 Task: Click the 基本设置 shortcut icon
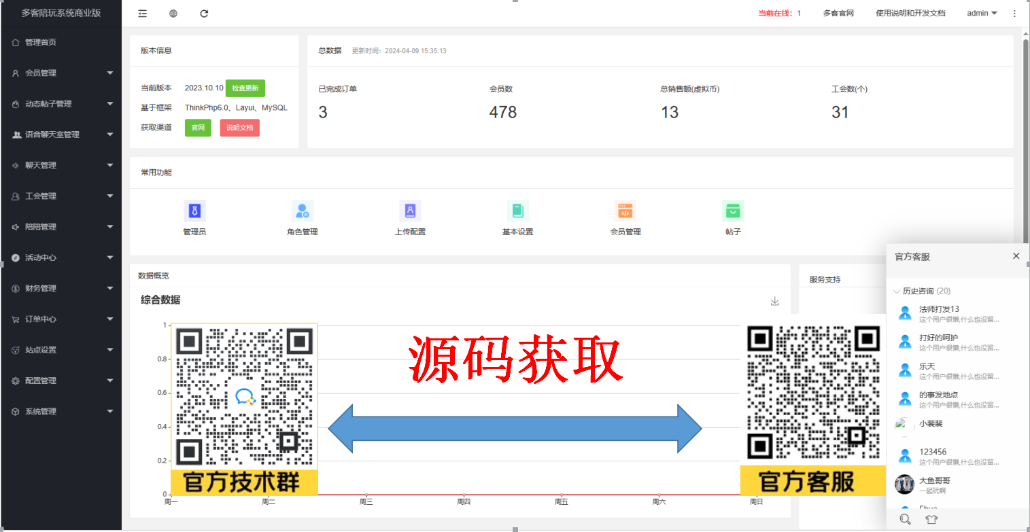517,211
